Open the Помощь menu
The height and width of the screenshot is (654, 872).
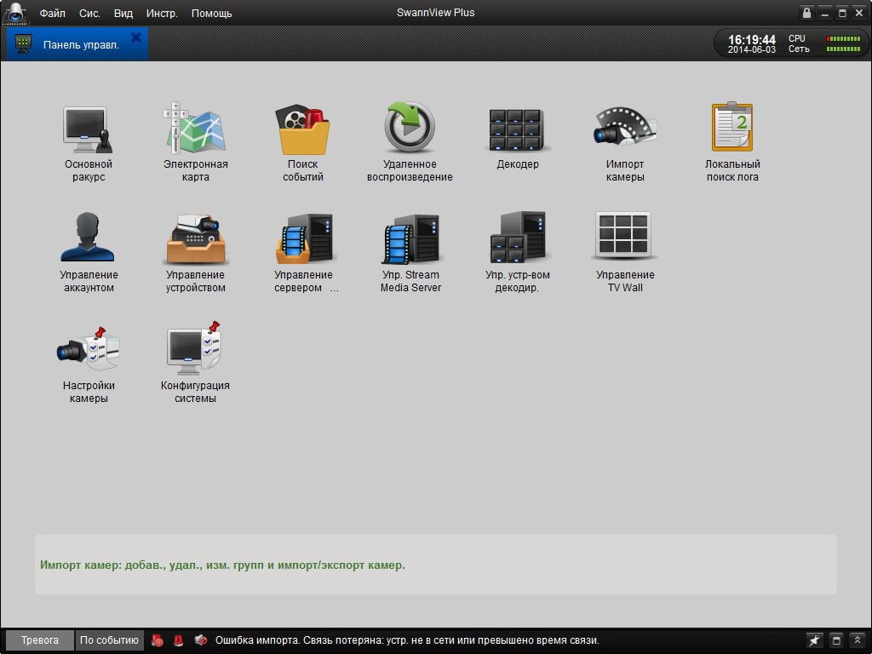211,14
